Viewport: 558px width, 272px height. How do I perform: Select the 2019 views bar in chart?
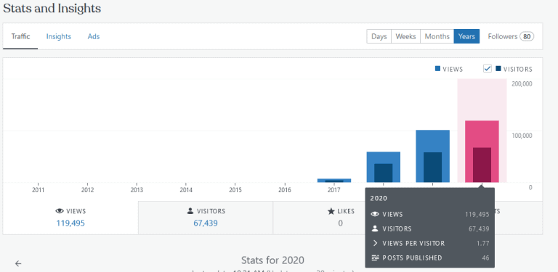[433, 156]
